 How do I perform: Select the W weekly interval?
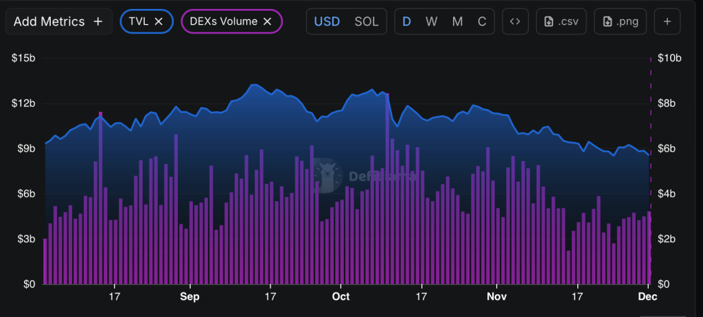coord(431,21)
